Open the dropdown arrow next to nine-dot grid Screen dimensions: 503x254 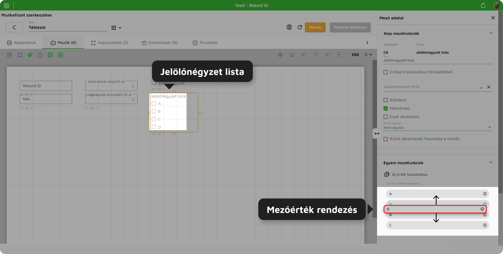[120, 28]
